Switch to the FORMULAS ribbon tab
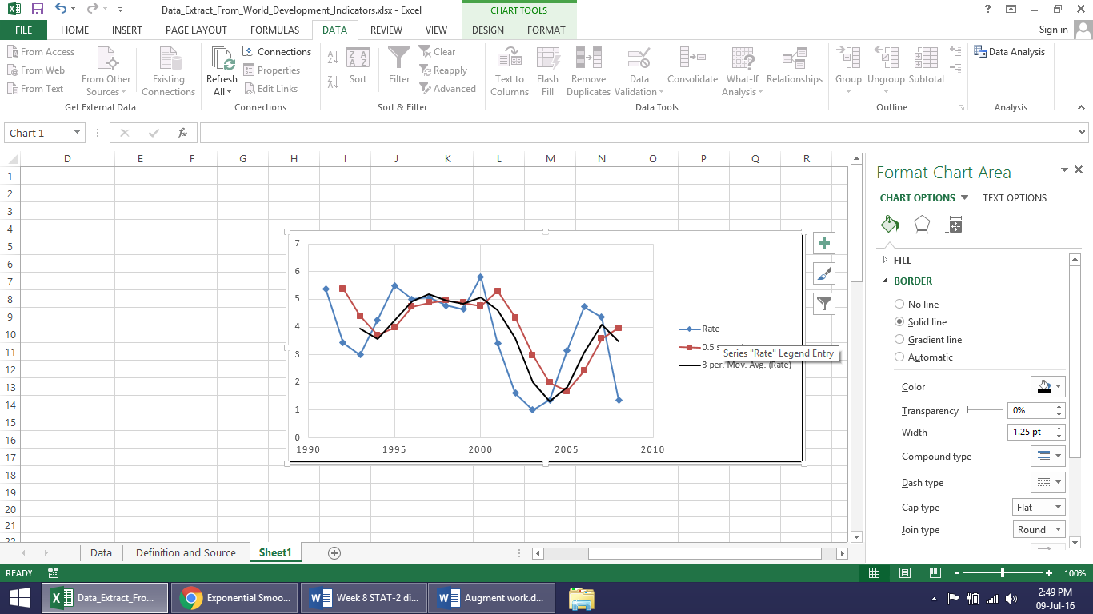The width and height of the screenshot is (1093, 614). [274, 30]
